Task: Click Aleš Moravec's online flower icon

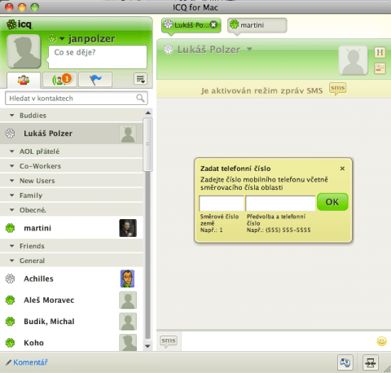Action: [x=11, y=300]
